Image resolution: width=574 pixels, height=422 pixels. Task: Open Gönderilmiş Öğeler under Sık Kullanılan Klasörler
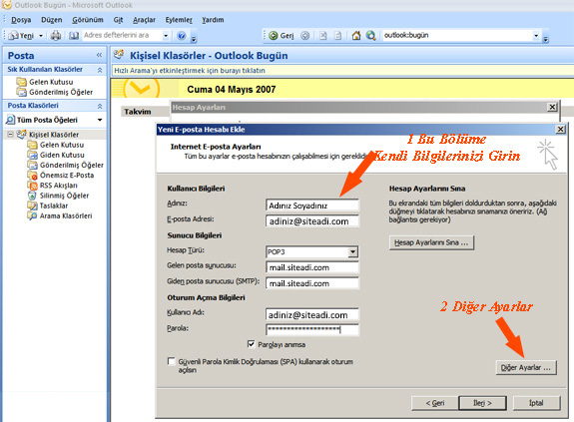55,92
